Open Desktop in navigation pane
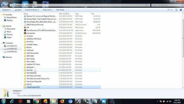The width and height of the screenshot is (184, 104). point(9,20)
